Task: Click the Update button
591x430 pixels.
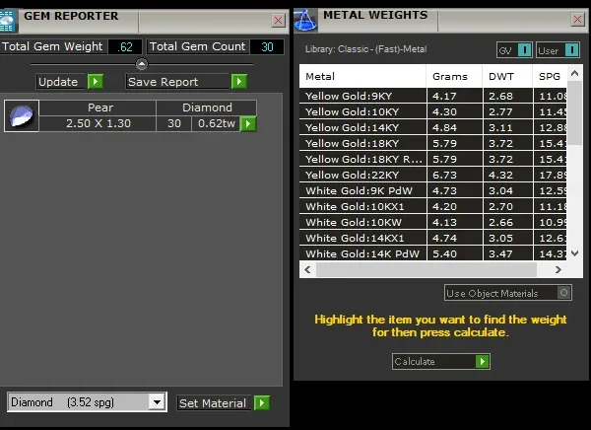Action: click(62, 82)
